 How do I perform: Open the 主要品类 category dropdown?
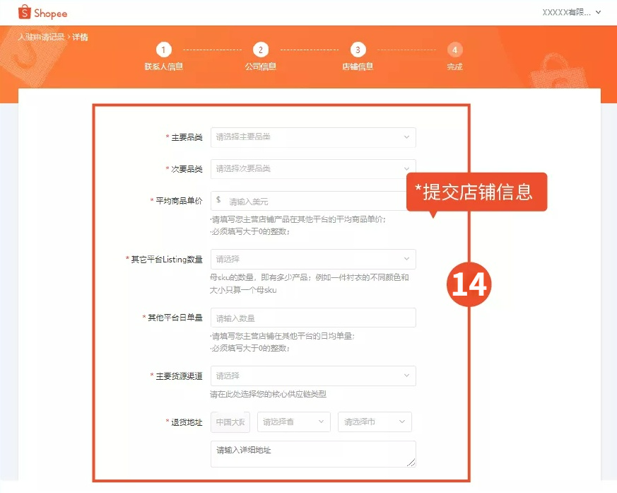312,137
